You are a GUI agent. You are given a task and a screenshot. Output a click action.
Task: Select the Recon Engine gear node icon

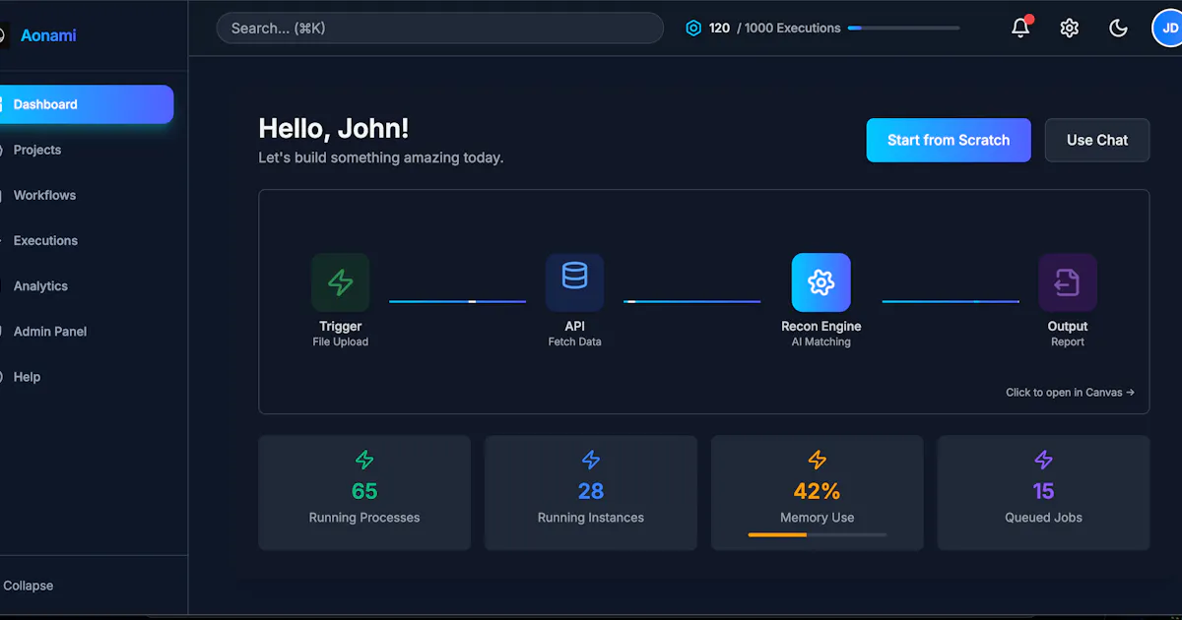coord(821,282)
